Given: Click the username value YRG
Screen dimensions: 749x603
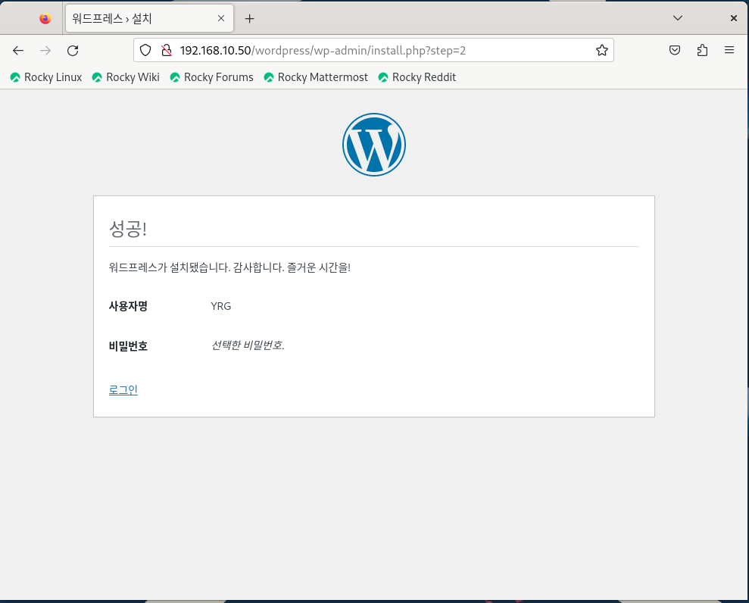Looking at the screenshot, I should pyautogui.click(x=221, y=306).
